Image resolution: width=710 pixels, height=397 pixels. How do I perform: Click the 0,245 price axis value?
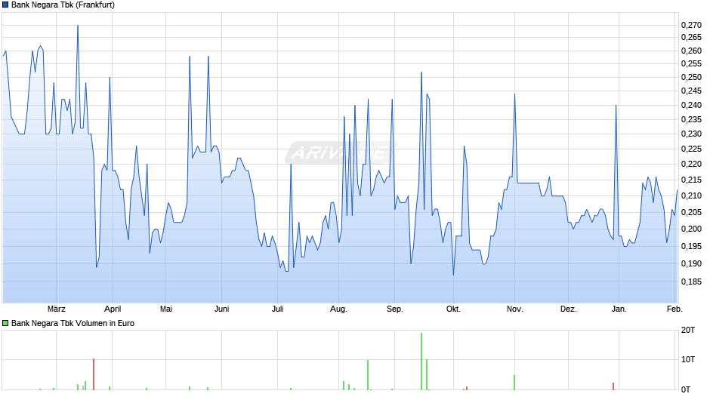691,91
